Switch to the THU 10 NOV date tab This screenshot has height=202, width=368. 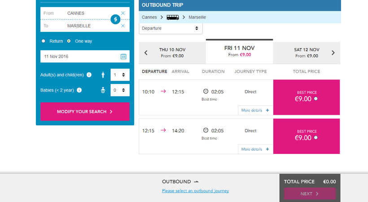[x=172, y=53]
